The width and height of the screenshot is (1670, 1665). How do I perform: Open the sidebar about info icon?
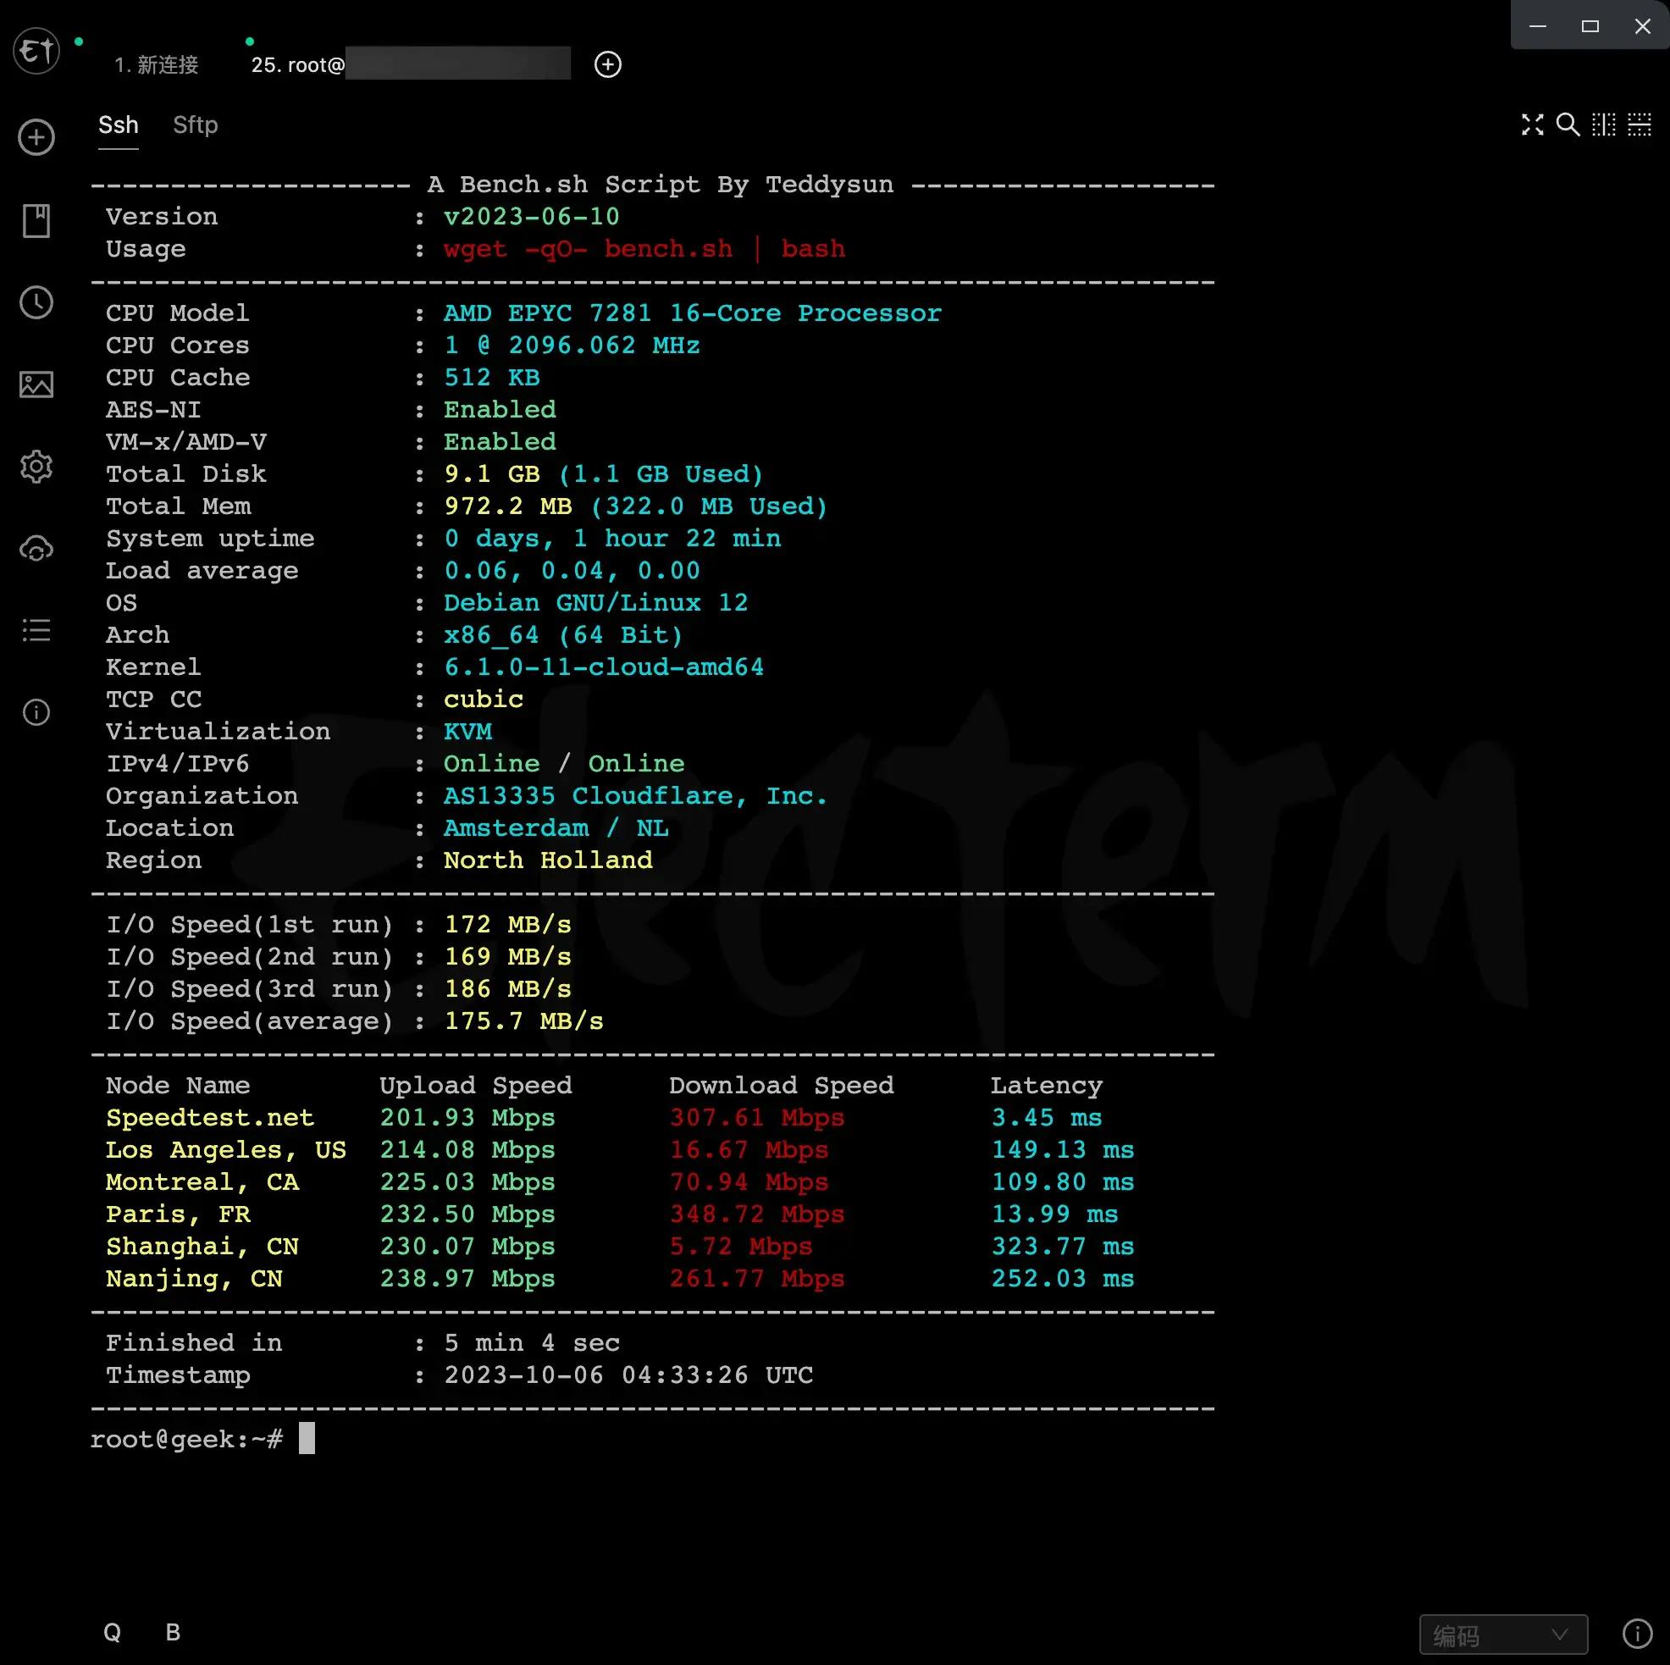[x=36, y=712]
